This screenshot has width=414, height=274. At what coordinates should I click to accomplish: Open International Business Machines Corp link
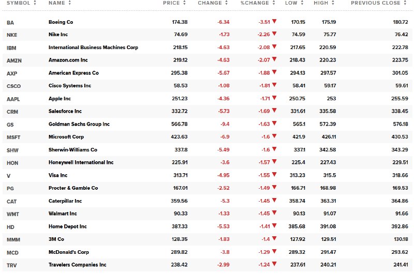[x=93, y=48]
